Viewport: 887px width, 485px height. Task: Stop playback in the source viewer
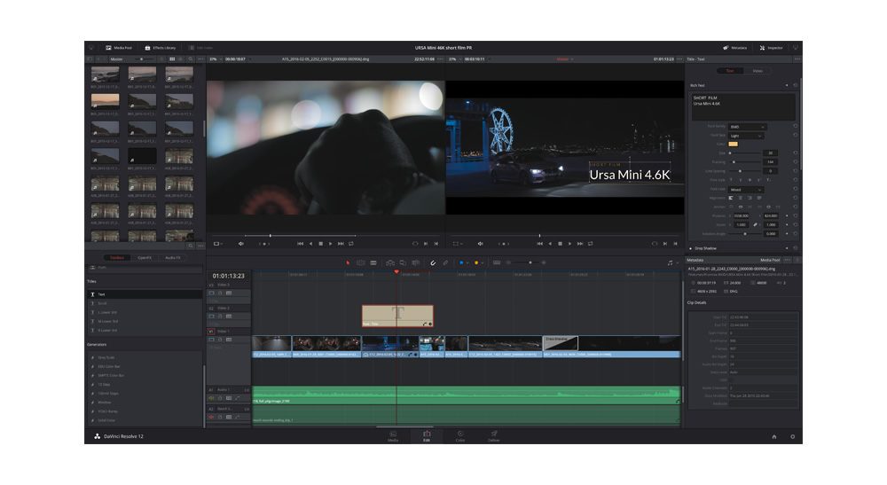coord(320,244)
